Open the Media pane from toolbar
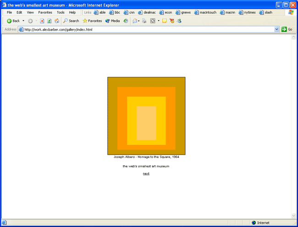 [112, 21]
